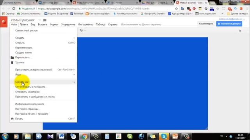250x140 pixels.
Task: Click the IQ extension icon
Action: [235, 9]
